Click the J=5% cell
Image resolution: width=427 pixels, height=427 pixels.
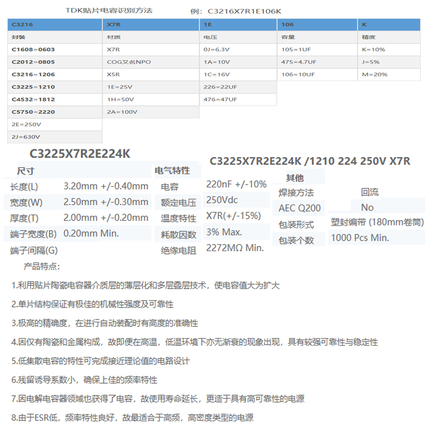389,62
